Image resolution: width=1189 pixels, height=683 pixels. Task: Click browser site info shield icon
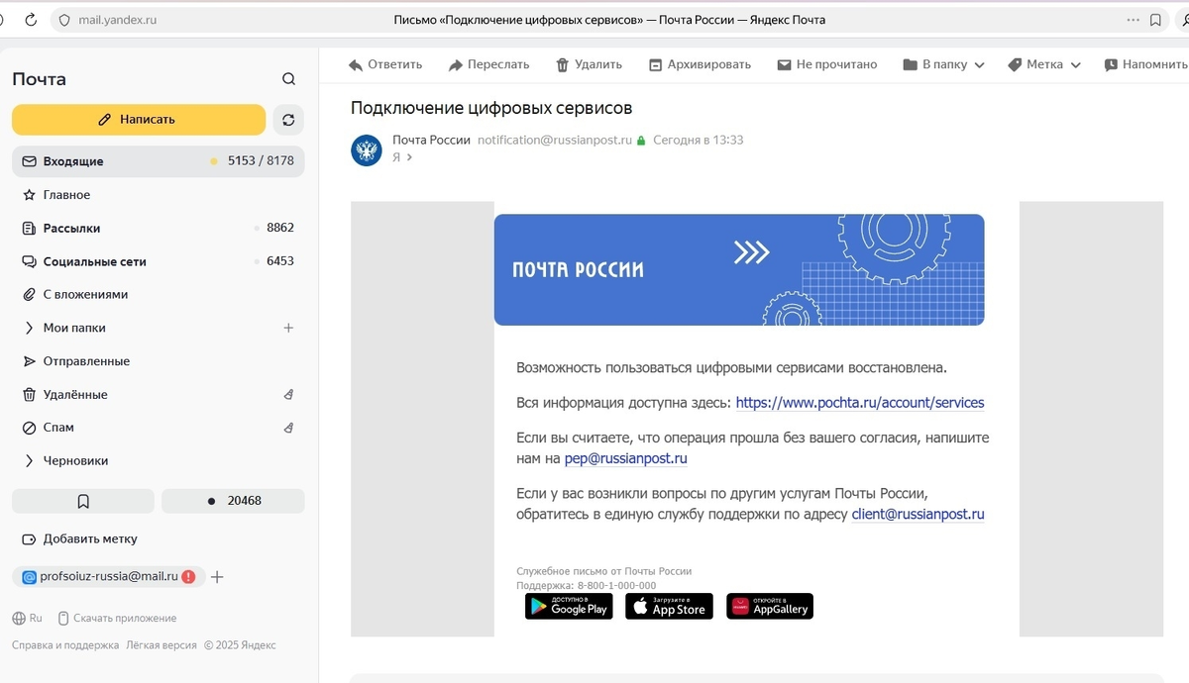click(64, 20)
